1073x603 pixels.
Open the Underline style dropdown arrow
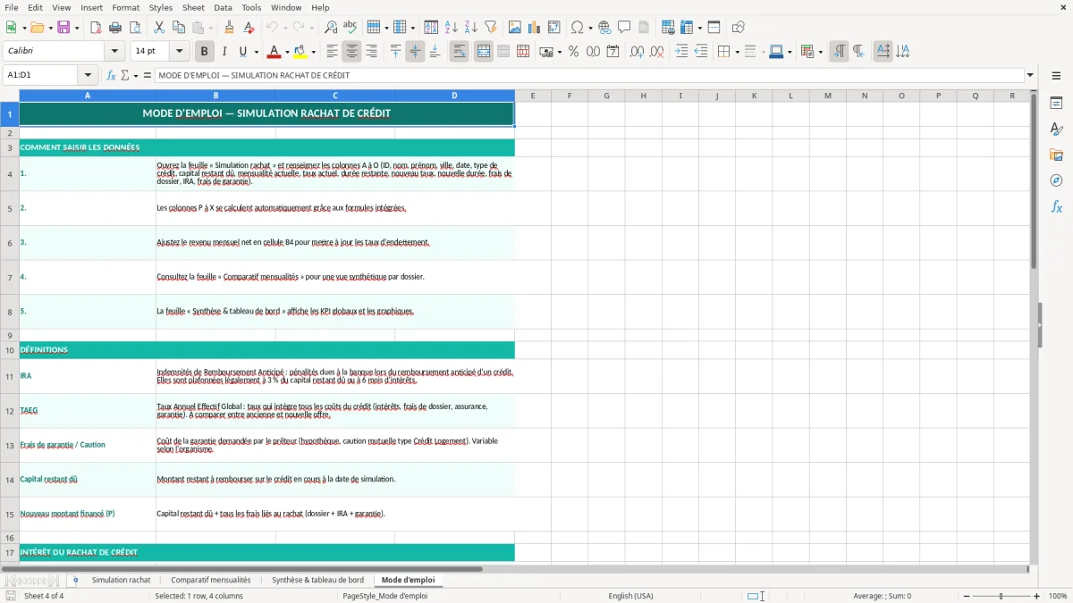pyautogui.click(x=256, y=52)
